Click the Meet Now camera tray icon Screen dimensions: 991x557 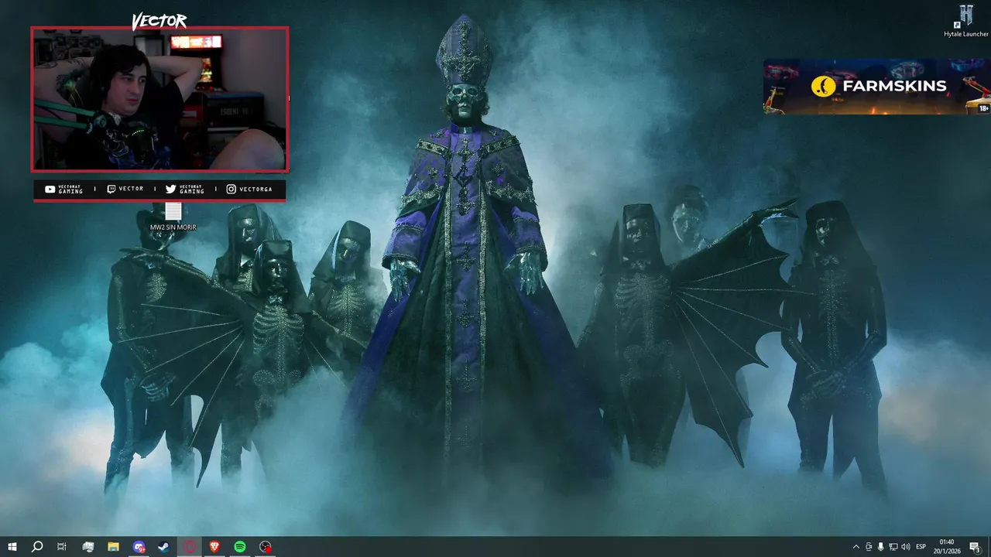[x=868, y=547]
